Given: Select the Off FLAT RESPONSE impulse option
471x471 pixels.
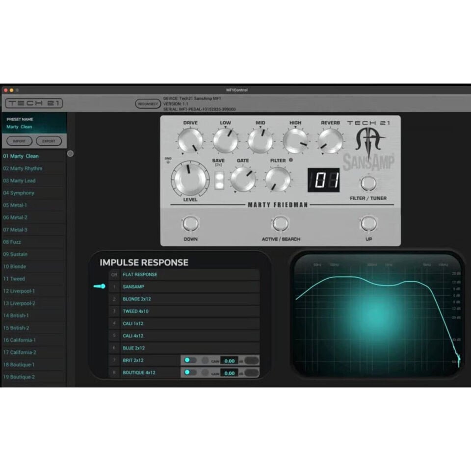Looking at the screenshot, I should (x=184, y=275).
